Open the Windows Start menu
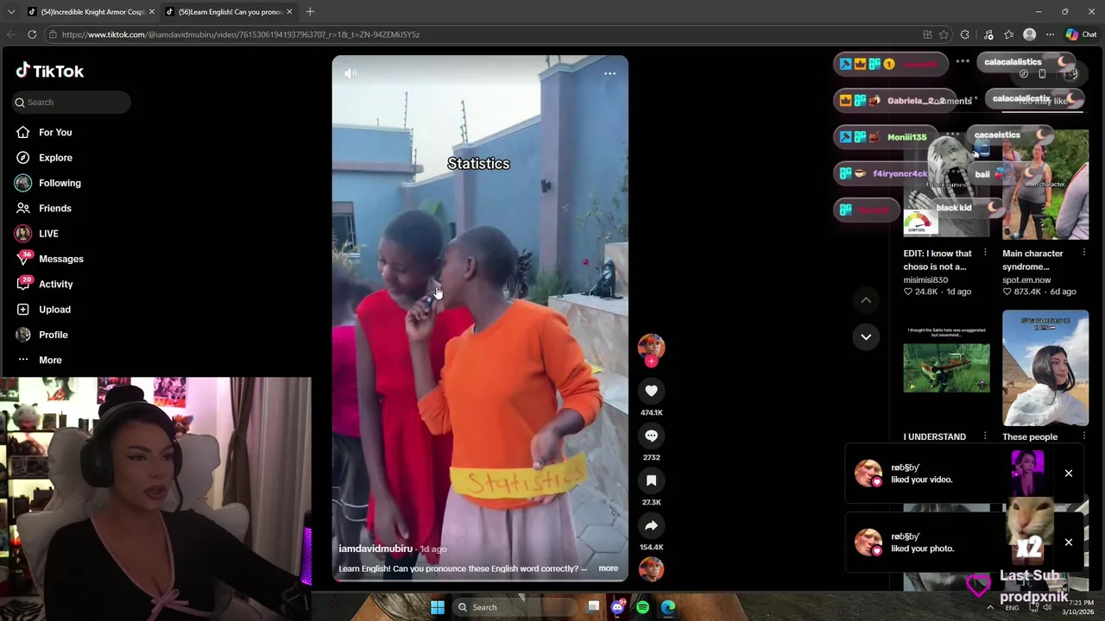 click(x=438, y=607)
